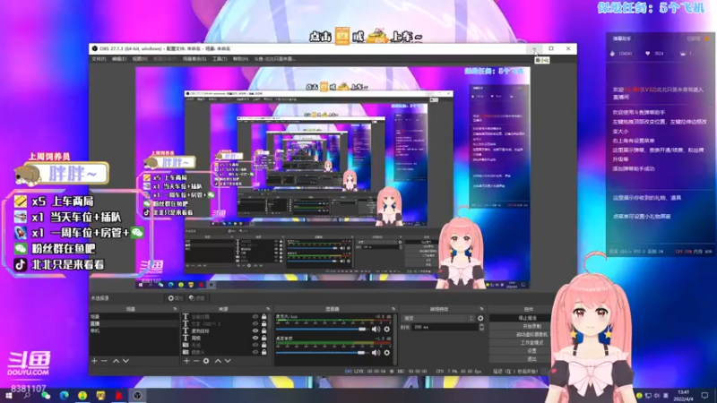Move source up in Sources dock
This screenshot has height=403, width=717.
pyautogui.click(x=218, y=361)
